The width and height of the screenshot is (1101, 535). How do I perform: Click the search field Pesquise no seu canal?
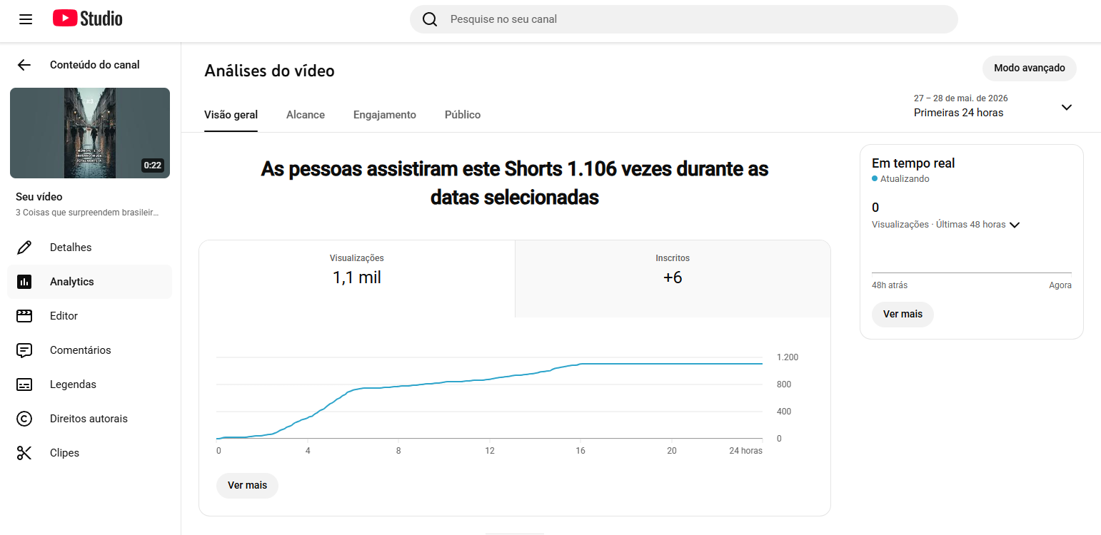pyautogui.click(x=683, y=19)
